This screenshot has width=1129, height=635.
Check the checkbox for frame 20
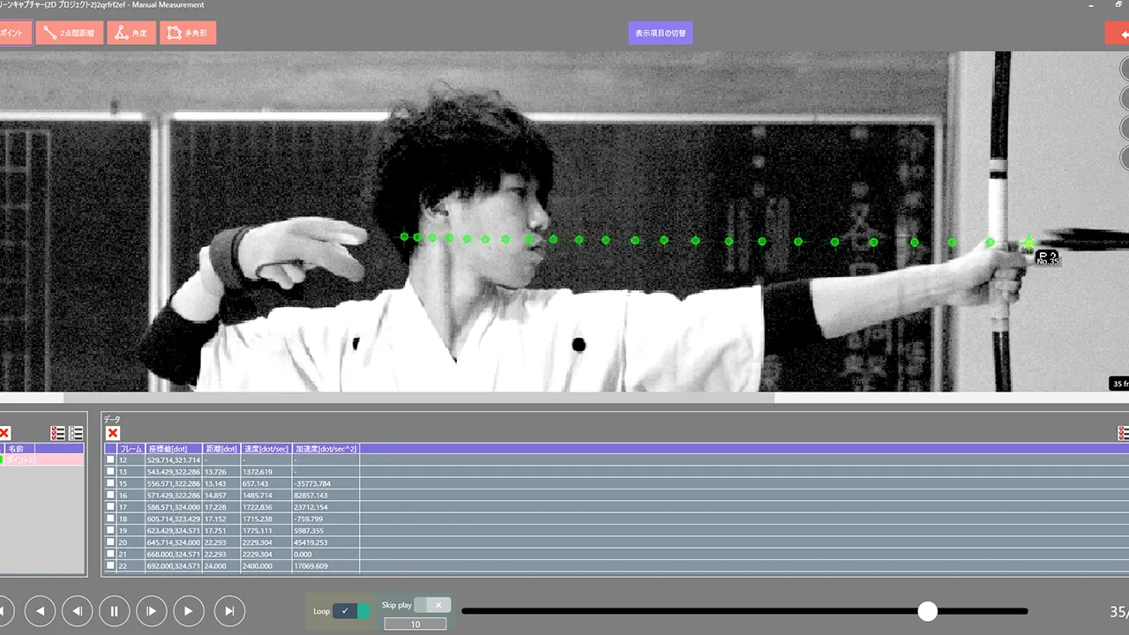[110, 542]
